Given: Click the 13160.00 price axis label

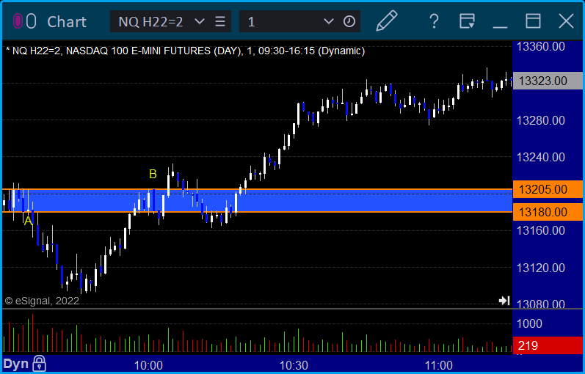Looking at the screenshot, I should pyautogui.click(x=541, y=230).
